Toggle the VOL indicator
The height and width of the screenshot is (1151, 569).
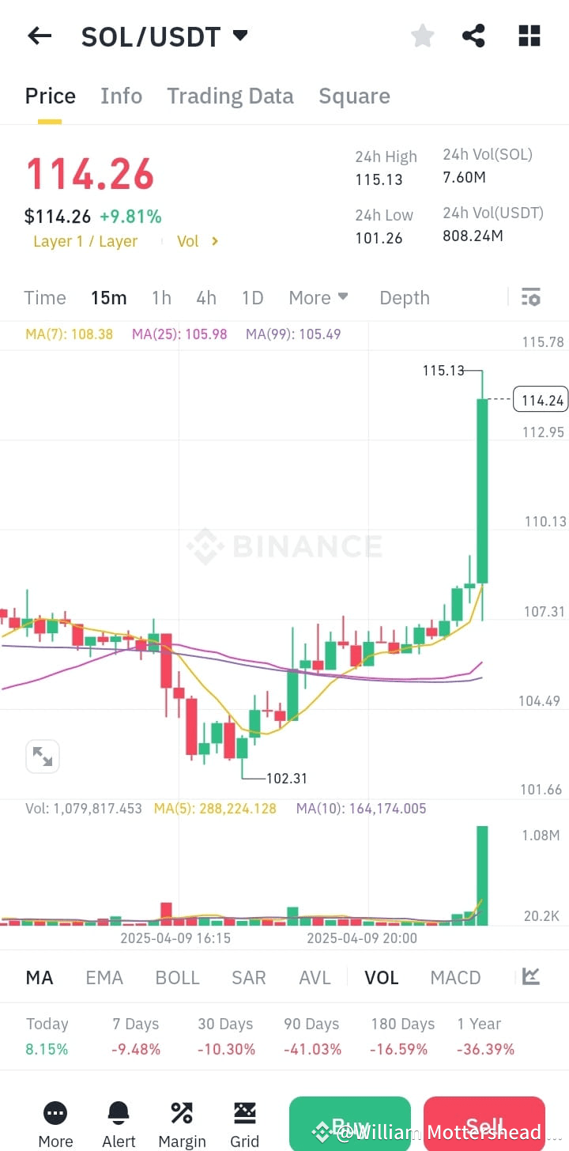tap(381, 977)
